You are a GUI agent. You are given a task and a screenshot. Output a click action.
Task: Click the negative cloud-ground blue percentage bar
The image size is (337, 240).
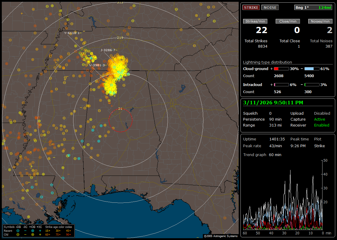[312, 69]
